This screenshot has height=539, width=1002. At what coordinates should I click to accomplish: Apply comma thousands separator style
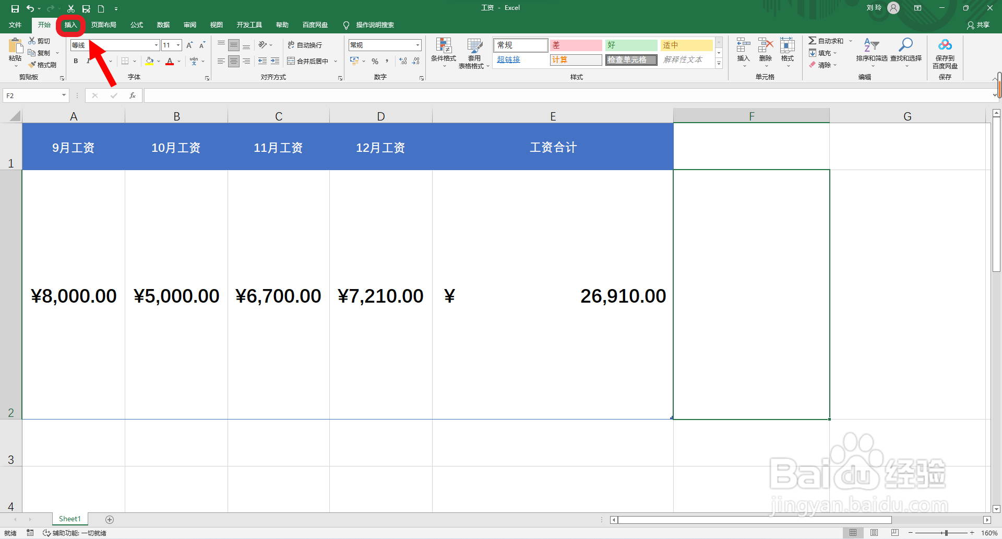(x=387, y=61)
